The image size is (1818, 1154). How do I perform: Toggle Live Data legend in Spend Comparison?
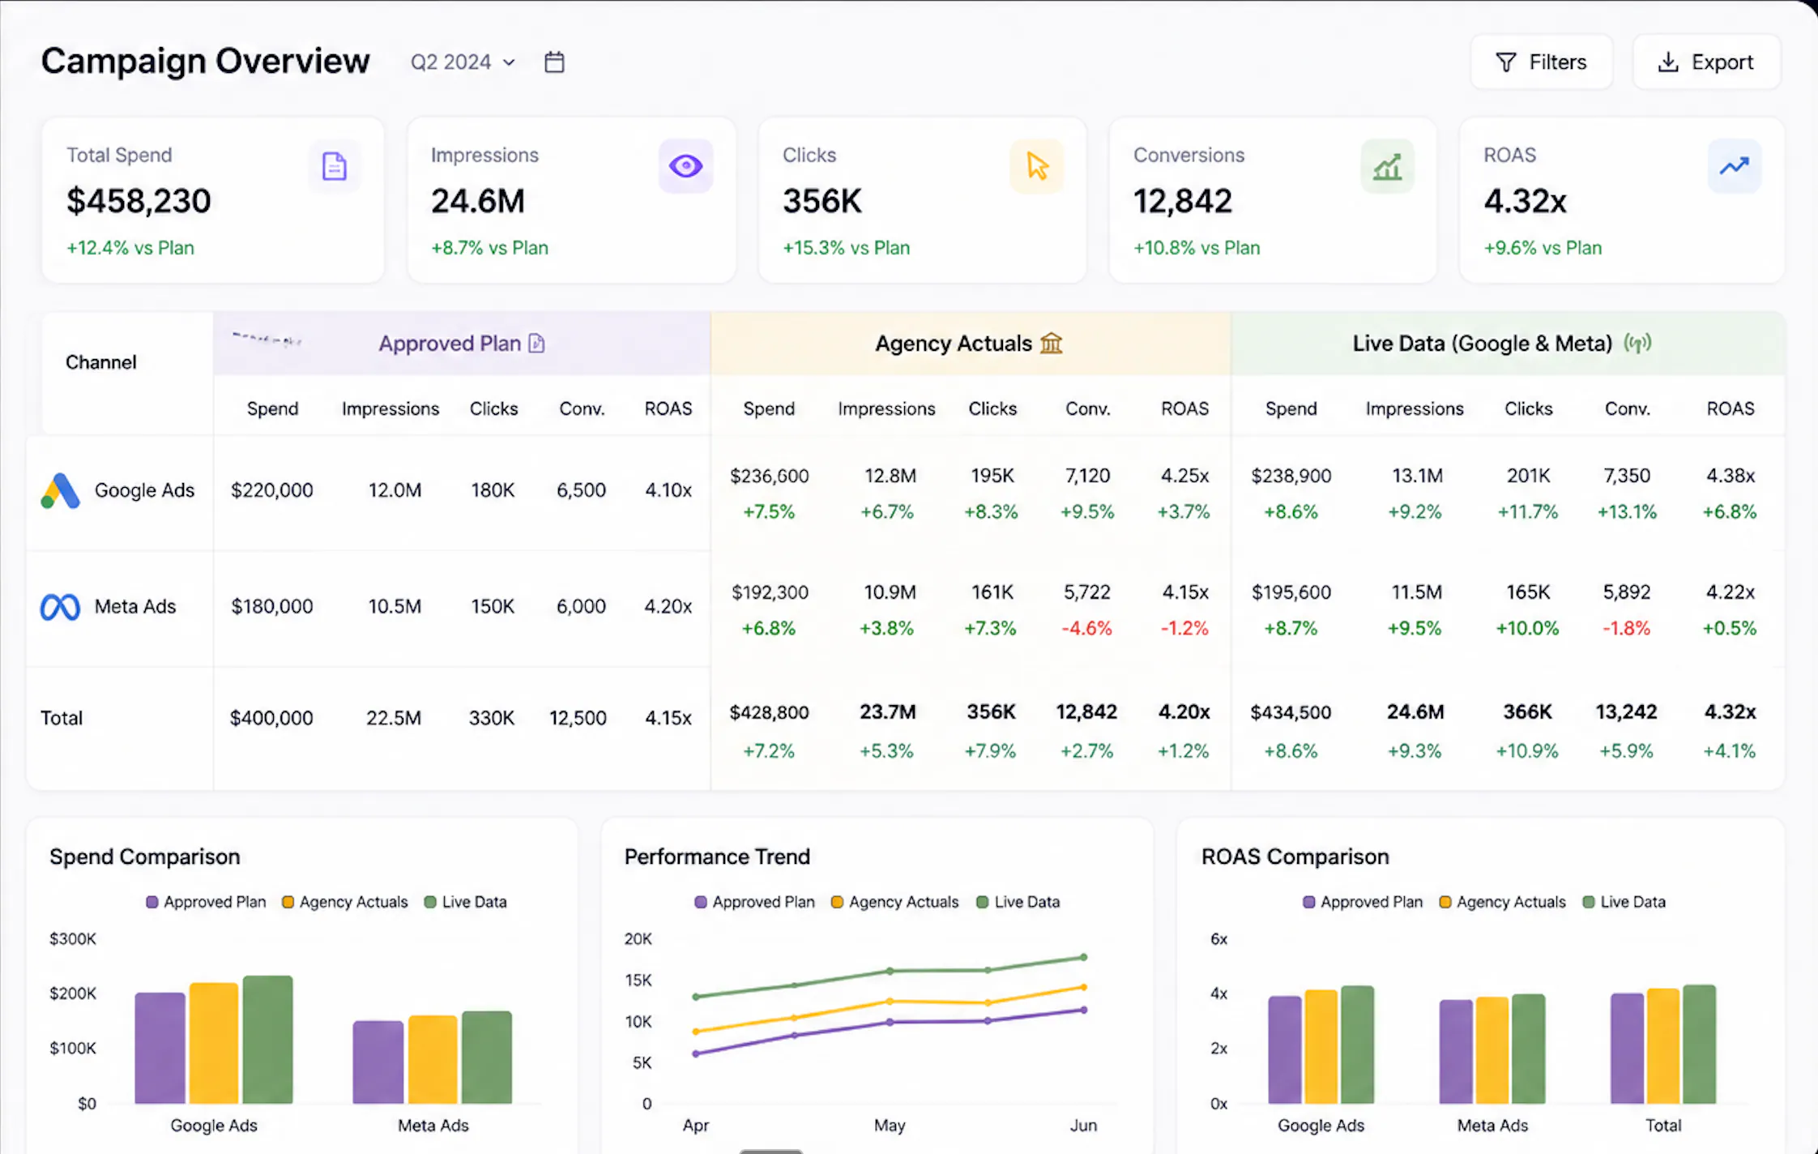pos(466,902)
